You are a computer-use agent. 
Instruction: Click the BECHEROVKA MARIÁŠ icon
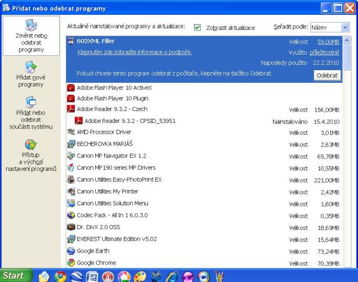tap(71, 144)
